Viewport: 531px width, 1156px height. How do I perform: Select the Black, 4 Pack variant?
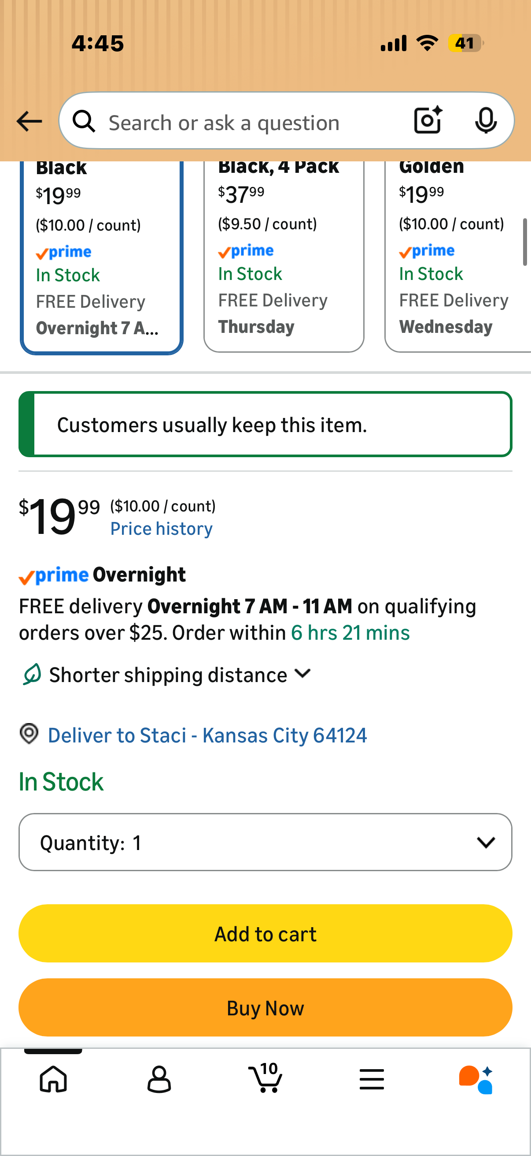(x=284, y=257)
